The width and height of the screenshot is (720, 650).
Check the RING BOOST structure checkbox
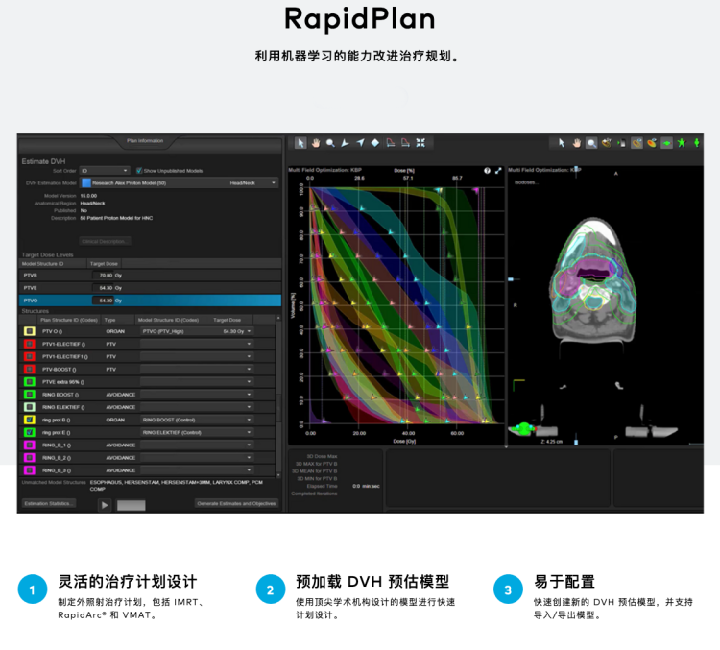coord(30,395)
